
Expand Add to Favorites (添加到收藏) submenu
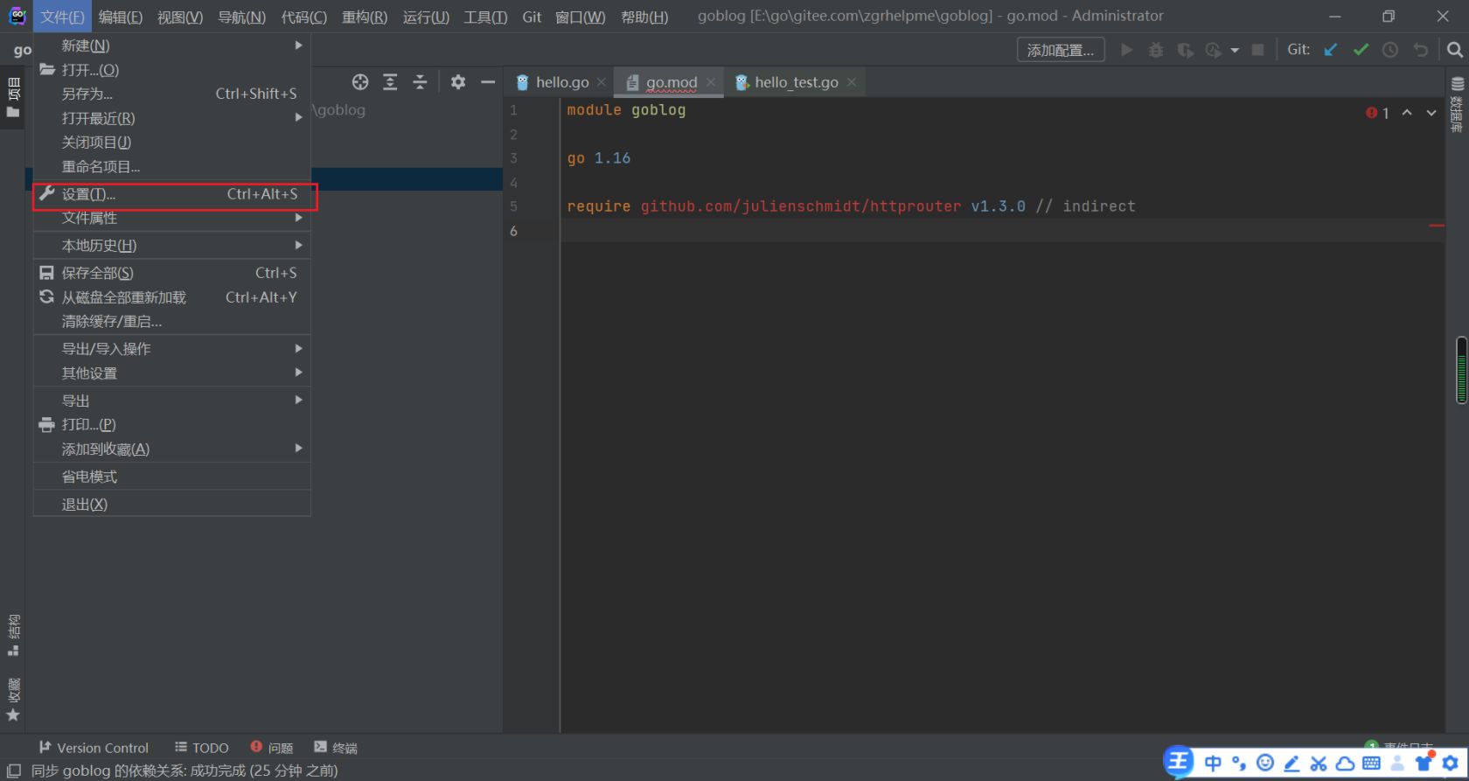tap(172, 449)
